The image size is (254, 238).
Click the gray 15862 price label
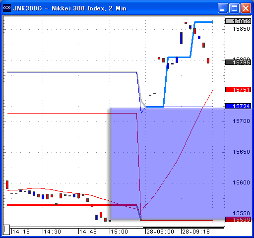pos(238,21)
